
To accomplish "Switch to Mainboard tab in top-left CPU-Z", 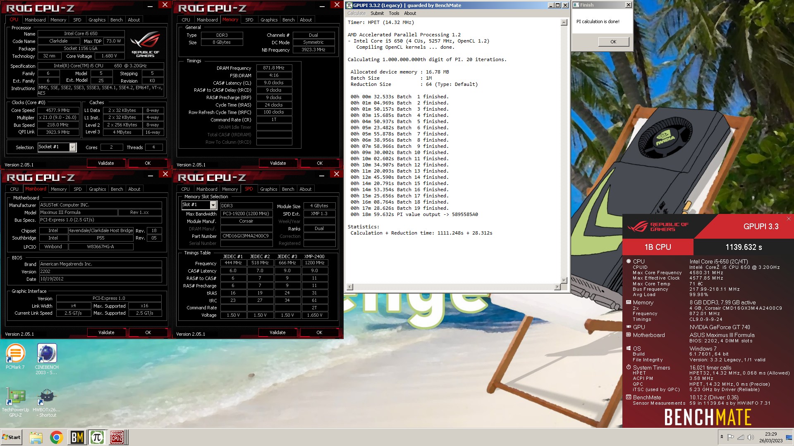I will 35,20.
